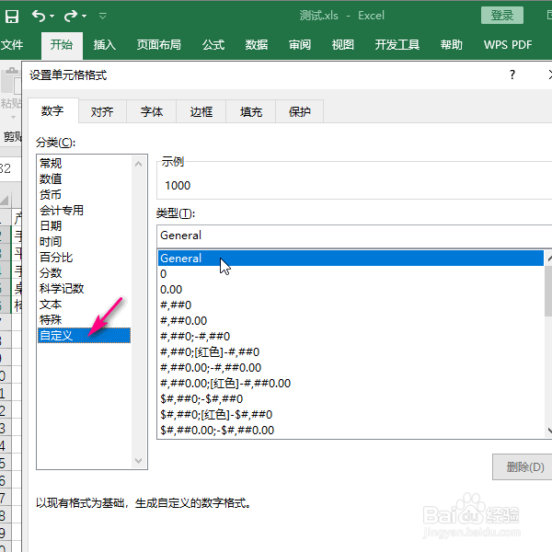
Task: Select 文本 in category list
Action: [84, 305]
